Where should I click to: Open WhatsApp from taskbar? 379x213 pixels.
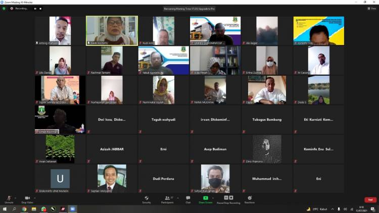(43, 209)
